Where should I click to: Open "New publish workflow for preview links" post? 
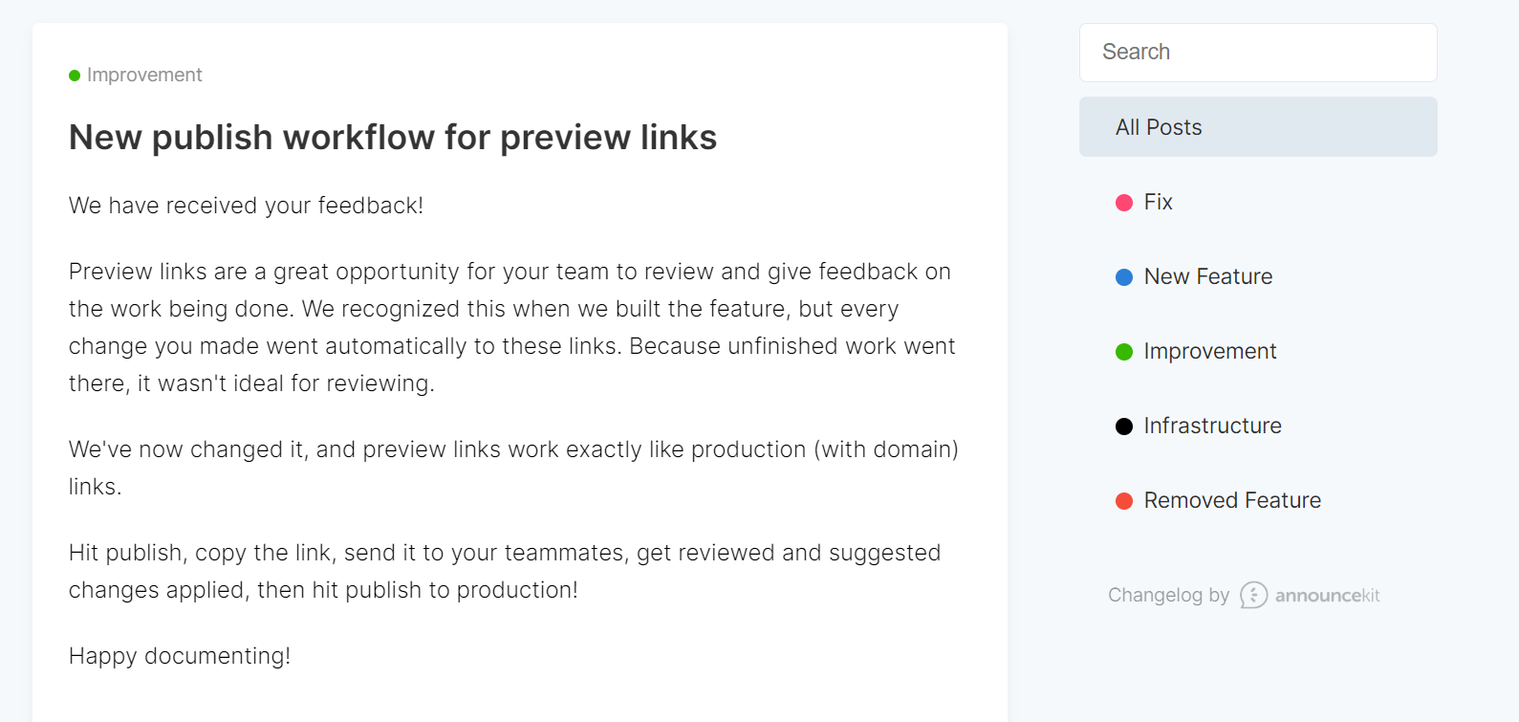tap(392, 138)
